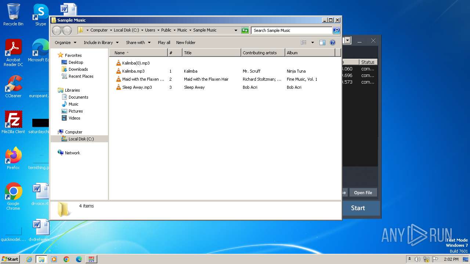Open Internet Explorer from the taskbar
Image resolution: width=470 pixels, height=264 pixels.
point(29,259)
